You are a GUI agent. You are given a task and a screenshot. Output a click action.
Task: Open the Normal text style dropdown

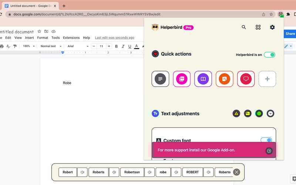click(x=51, y=46)
